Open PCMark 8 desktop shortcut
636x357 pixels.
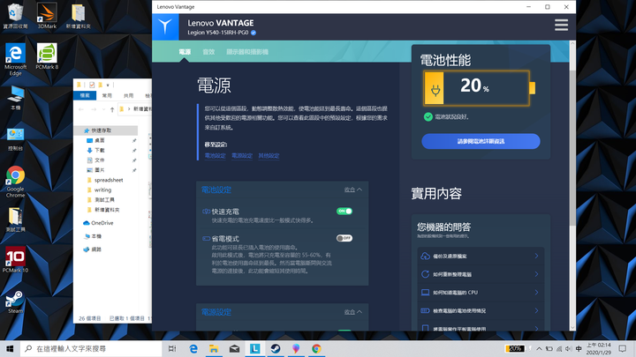(47, 56)
